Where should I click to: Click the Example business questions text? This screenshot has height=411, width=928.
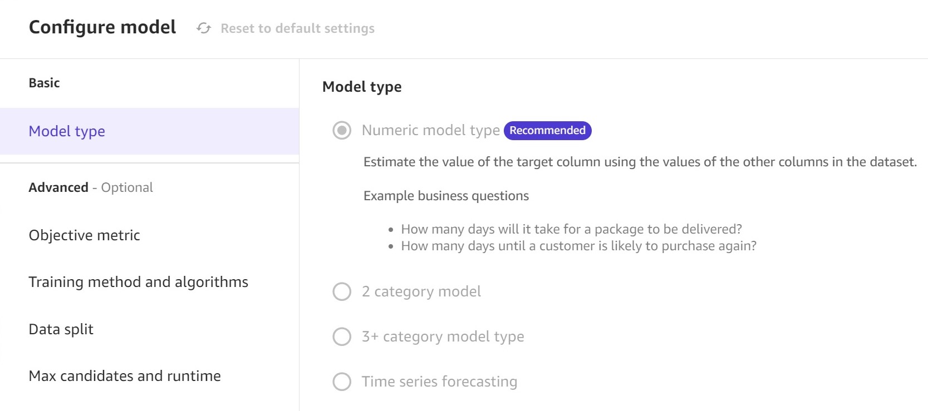446,196
